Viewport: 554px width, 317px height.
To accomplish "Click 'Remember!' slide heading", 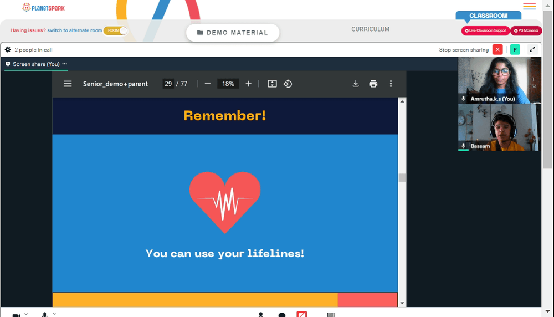I will click(x=225, y=116).
